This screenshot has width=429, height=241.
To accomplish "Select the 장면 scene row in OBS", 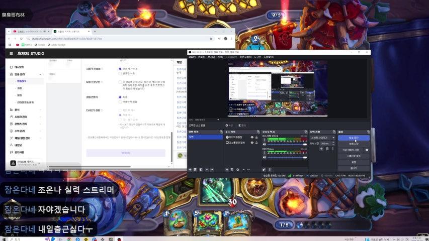I will click(x=205, y=137).
